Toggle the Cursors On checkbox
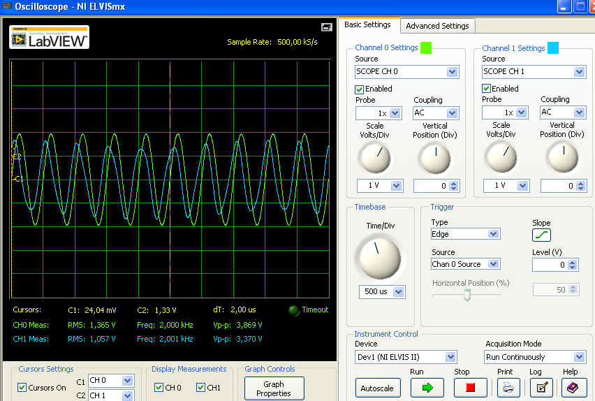Screen dimensions: 595x401 (22, 388)
